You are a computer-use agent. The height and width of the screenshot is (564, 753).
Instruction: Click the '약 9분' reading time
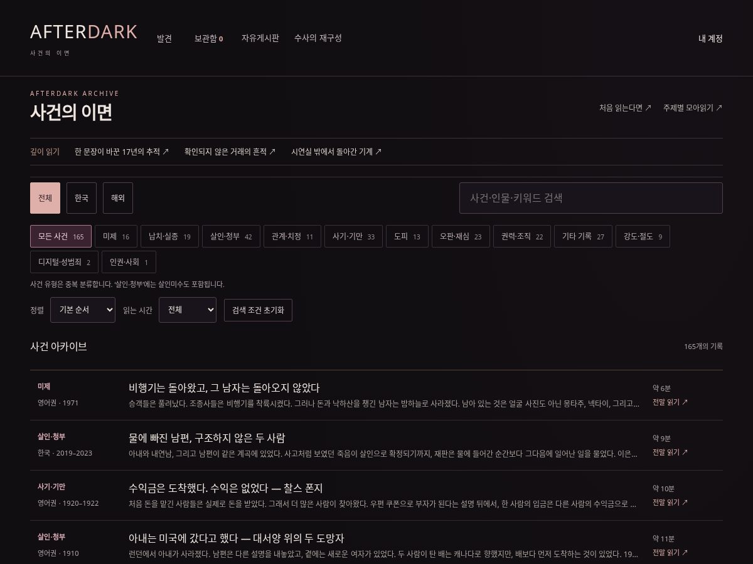pos(661,439)
